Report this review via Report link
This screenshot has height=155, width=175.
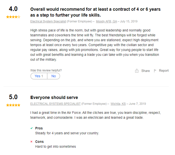tap(164, 71)
